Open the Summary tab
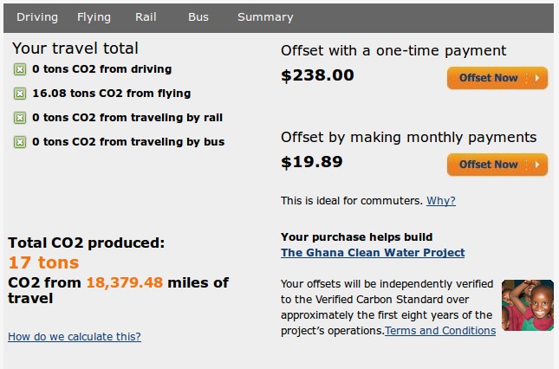 [265, 16]
